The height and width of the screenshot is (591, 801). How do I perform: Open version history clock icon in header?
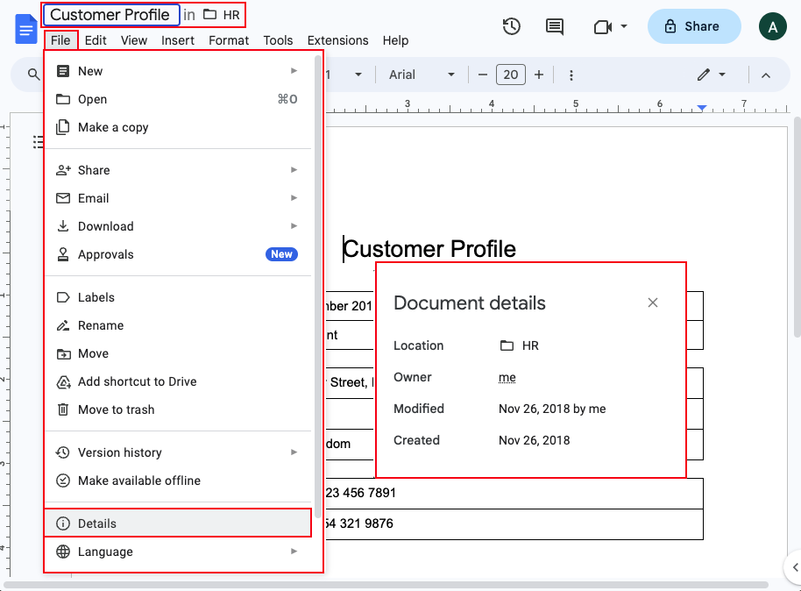(x=512, y=26)
